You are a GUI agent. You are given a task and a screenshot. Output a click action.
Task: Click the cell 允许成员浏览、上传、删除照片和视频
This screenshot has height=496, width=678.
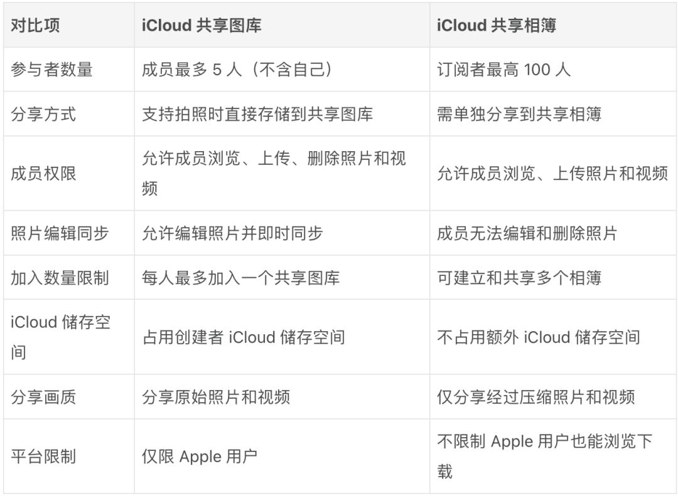point(282,173)
